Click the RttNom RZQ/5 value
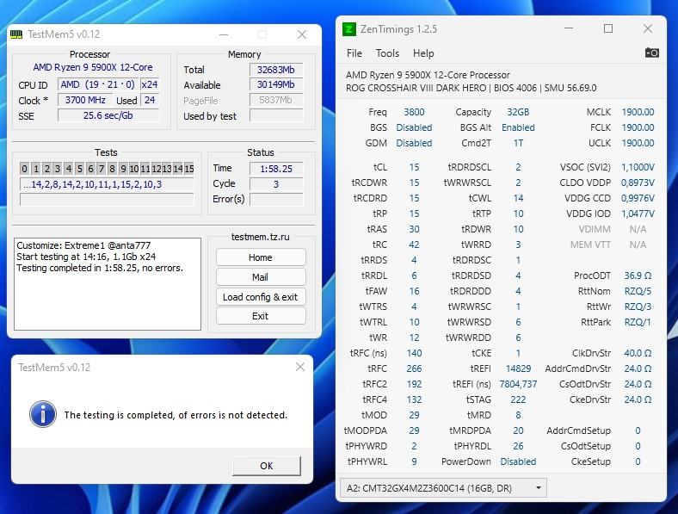 click(x=638, y=291)
